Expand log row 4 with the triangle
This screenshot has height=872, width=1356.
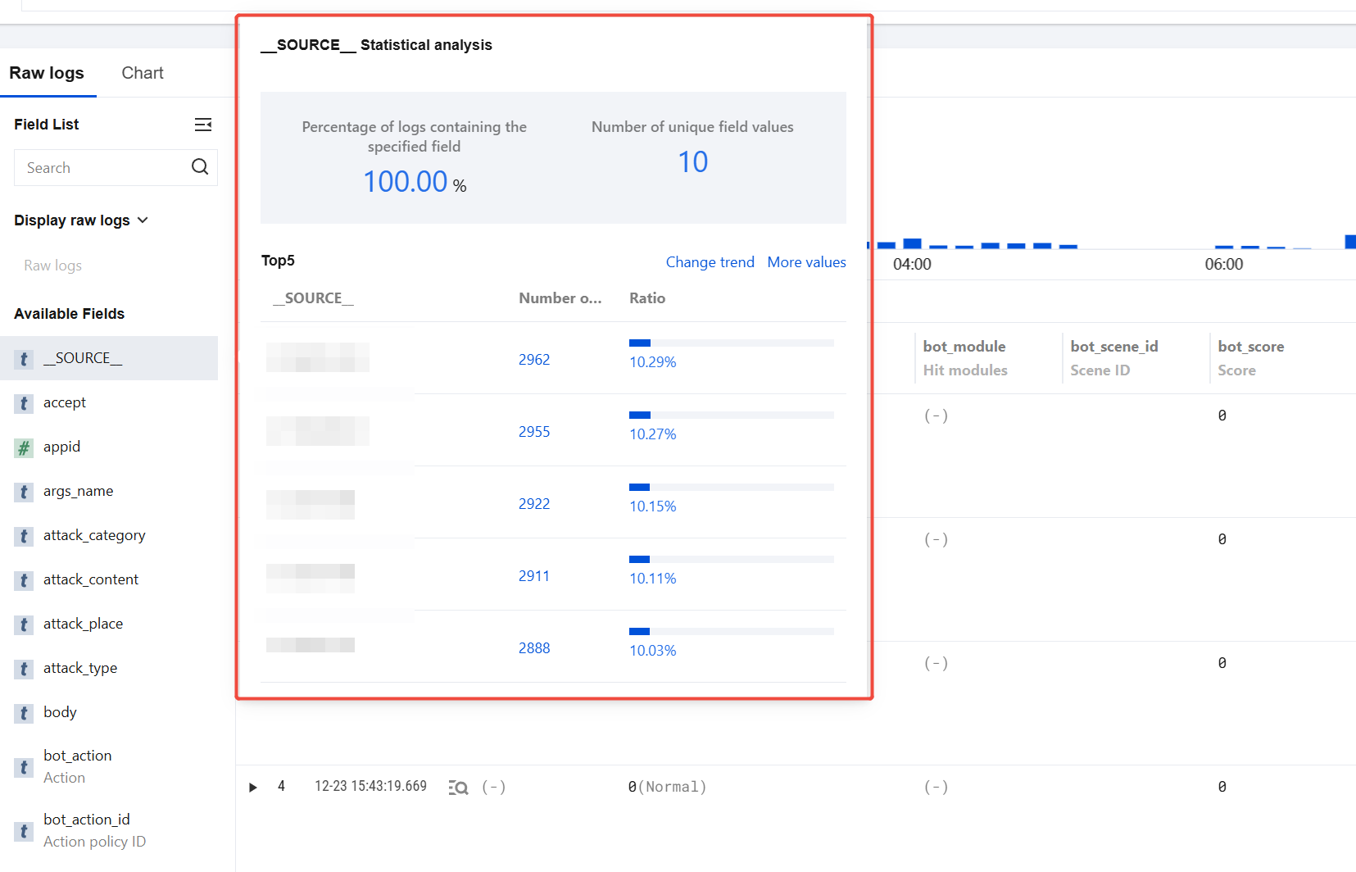(x=253, y=788)
